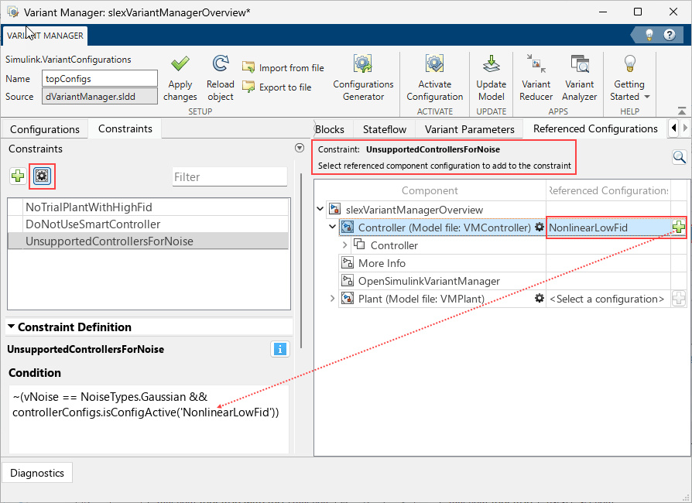Click the Source field dVariantManager.sldd

click(100, 97)
